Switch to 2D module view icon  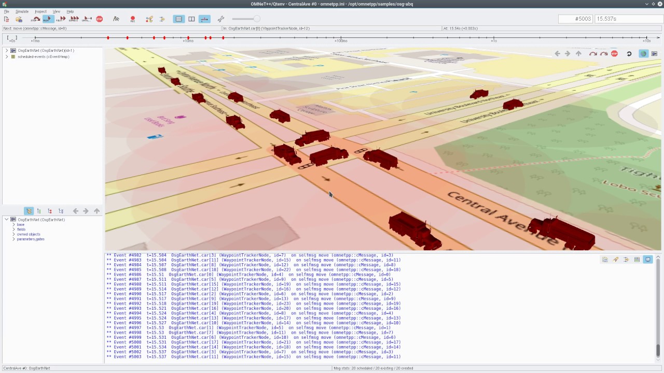pos(654,53)
